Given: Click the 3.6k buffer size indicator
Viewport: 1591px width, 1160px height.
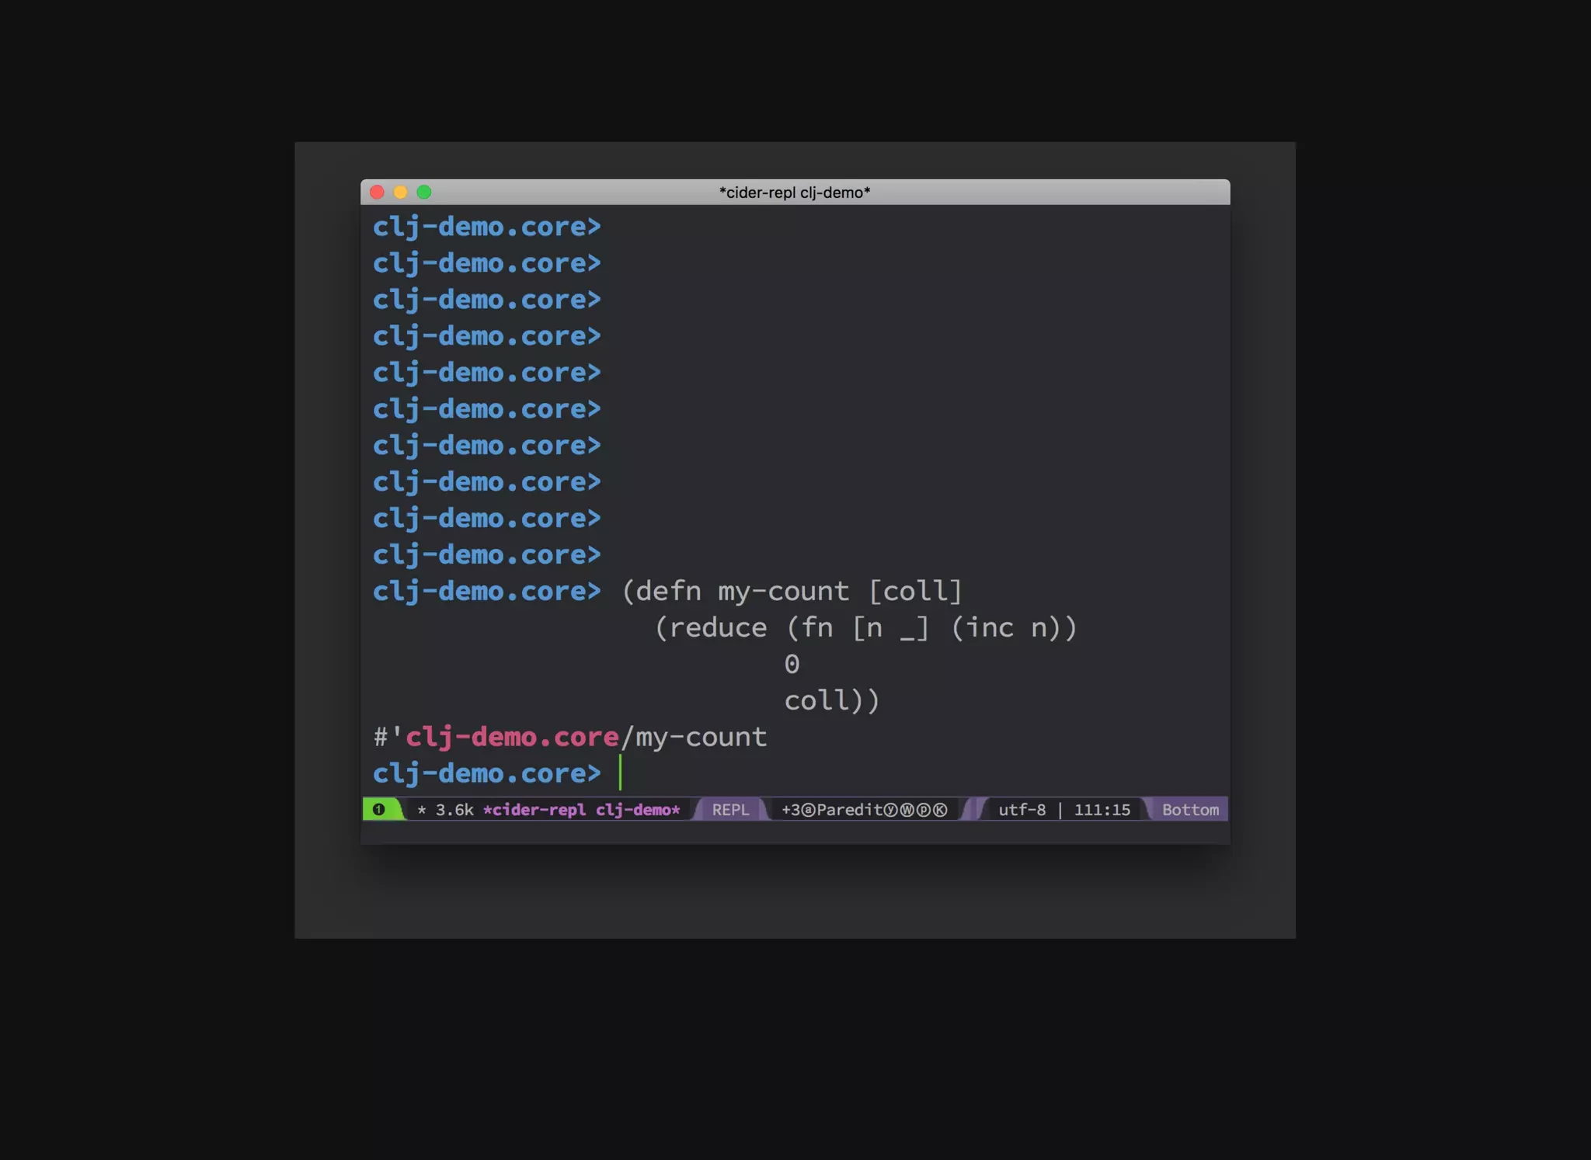Looking at the screenshot, I should pyautogui.click(x=454, y=810).
